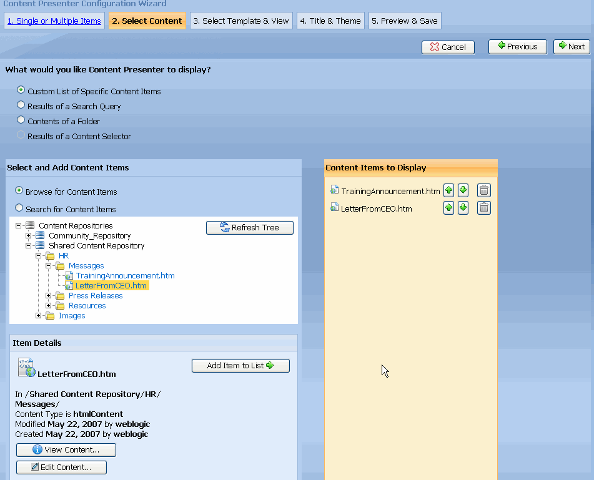Click the Press Releases folder icon
The image size is (594, 480).
pos(60,296)
